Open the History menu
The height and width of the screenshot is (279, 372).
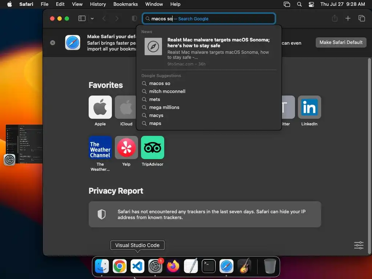[98, 4]
